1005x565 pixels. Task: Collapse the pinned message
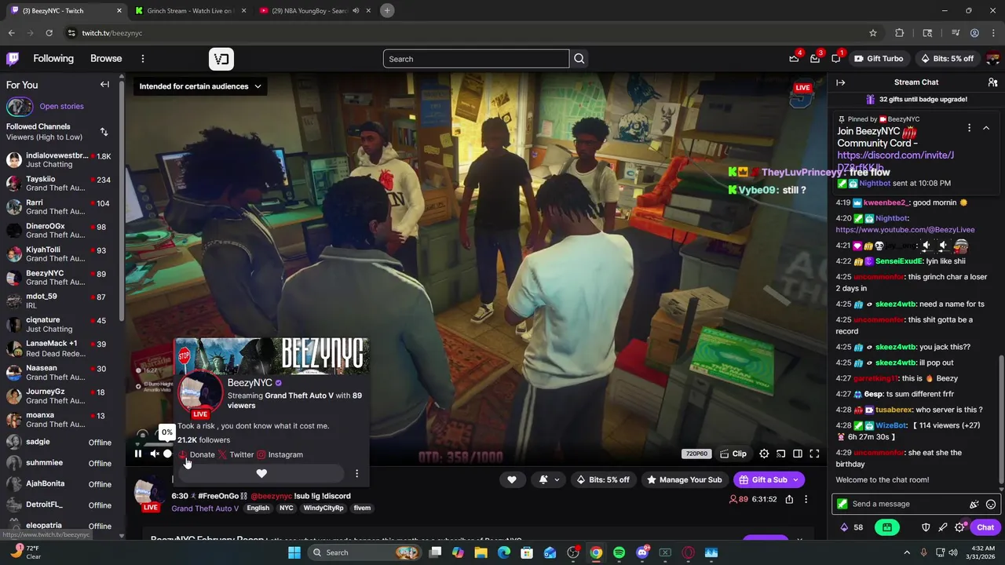coord(986,128)
